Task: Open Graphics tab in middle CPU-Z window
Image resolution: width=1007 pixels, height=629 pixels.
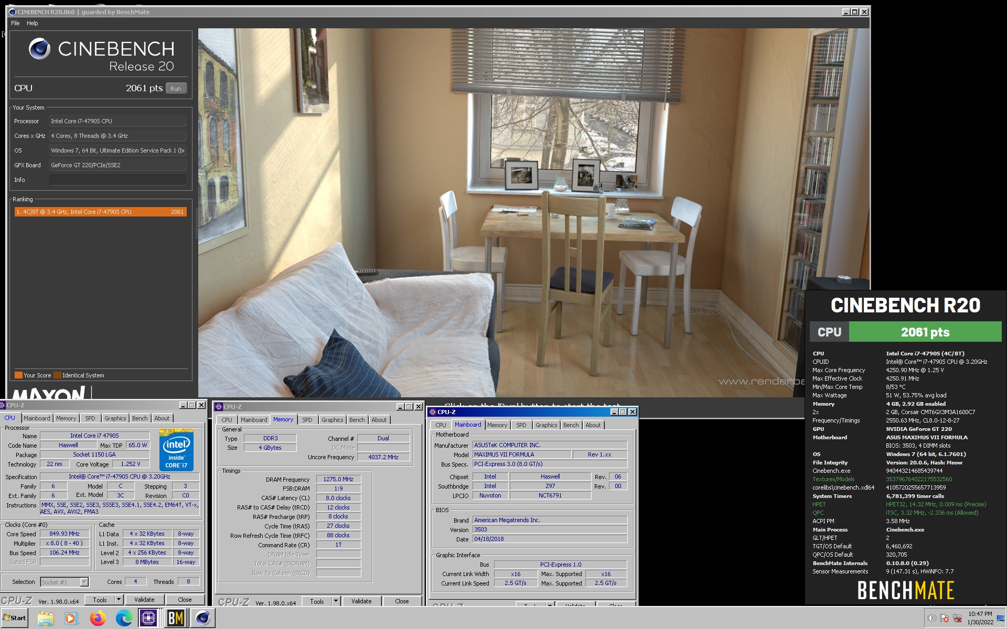Action: (x=332, y=420)
